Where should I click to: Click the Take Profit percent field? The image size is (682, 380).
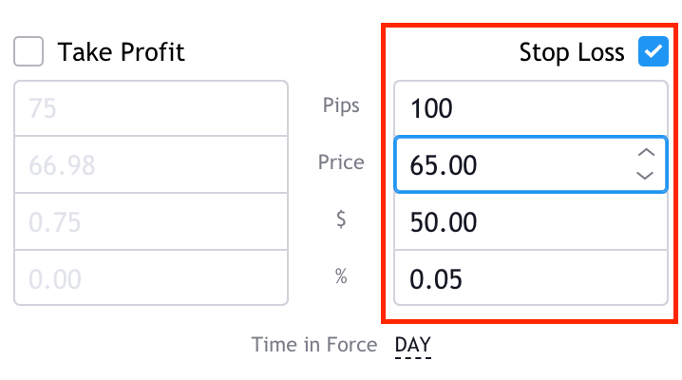[x=151, y=278]
